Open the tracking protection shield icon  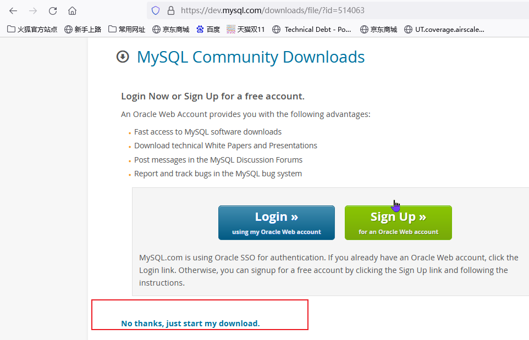click(156, 10)
